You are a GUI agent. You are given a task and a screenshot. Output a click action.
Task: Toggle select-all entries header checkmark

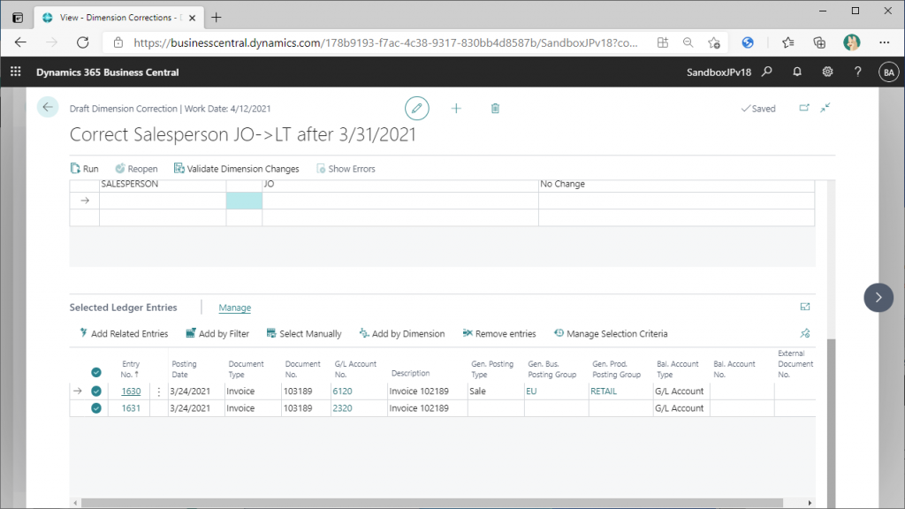point(96,373)
